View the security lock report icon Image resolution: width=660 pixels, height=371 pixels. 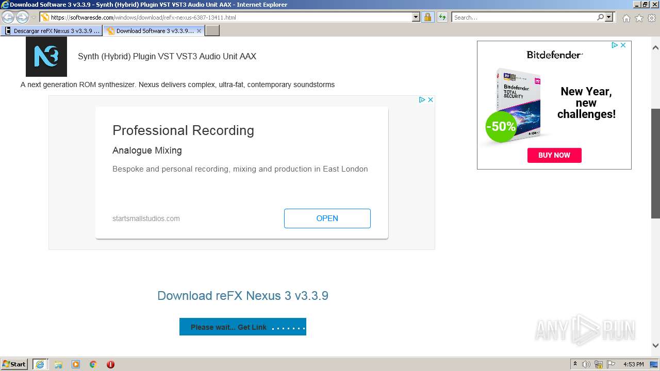[427, 18]
